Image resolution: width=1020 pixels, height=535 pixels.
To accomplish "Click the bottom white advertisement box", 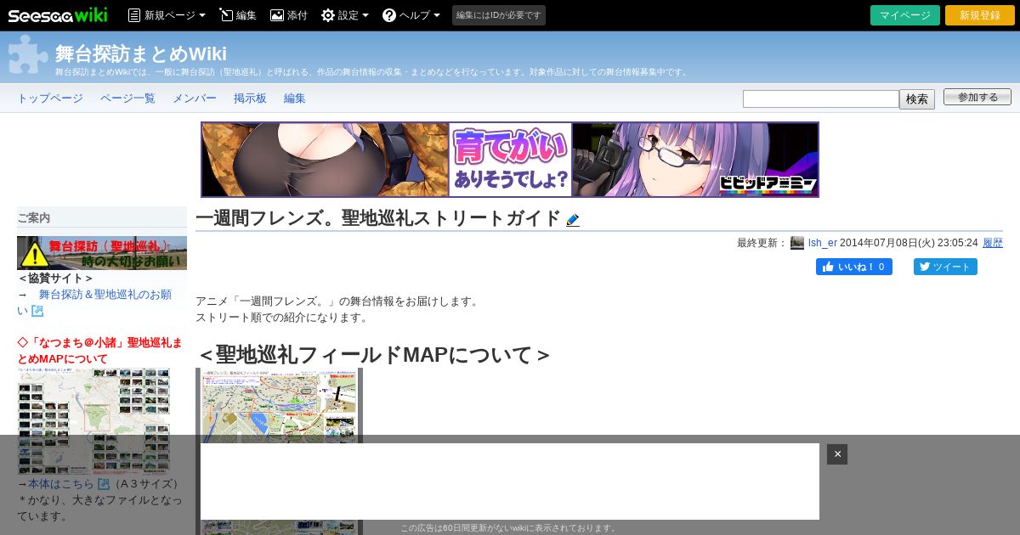I will (510, 481).
